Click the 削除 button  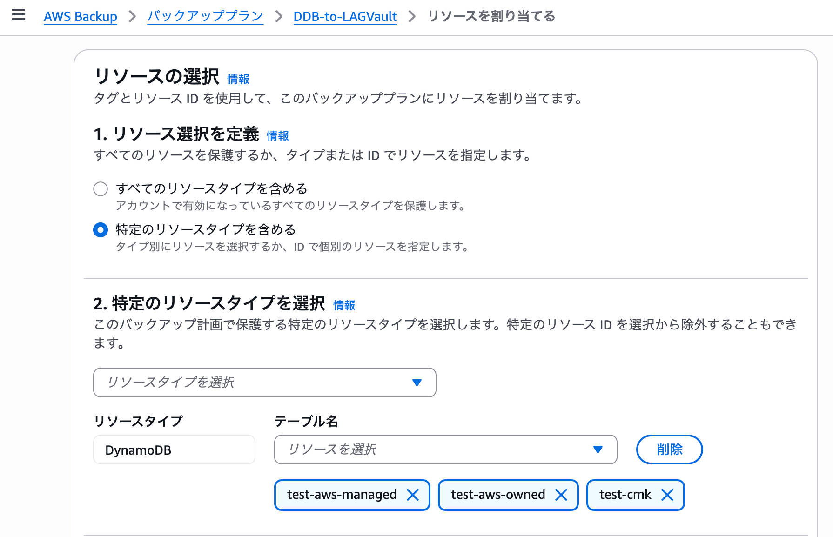669,450
